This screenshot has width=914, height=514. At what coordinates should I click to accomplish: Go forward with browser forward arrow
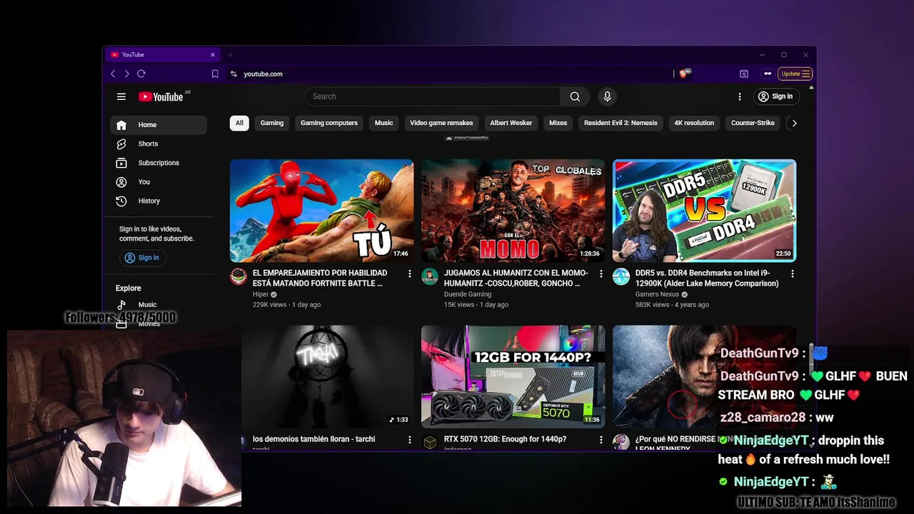click(127, 74)
